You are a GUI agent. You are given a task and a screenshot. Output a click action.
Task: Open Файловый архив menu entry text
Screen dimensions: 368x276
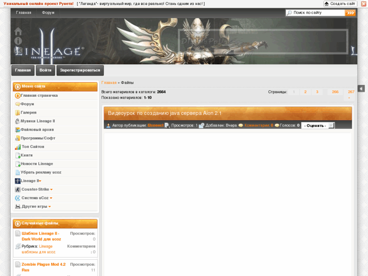(x=37, y=130)
